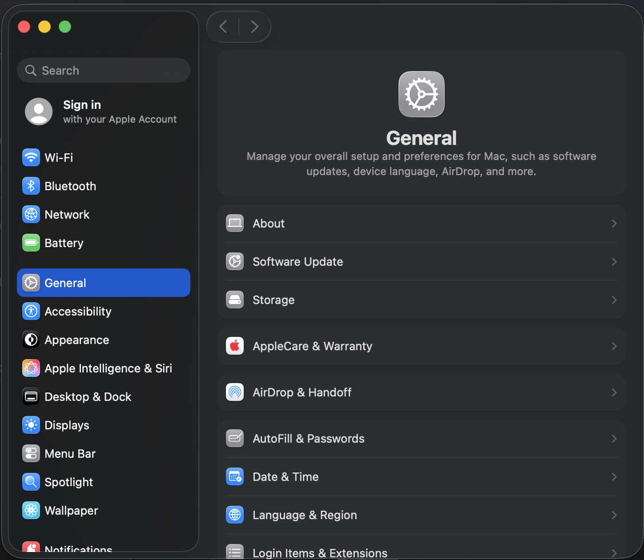Screen dimensions: 644x560
Task: Go back using the back arrow
Action: [223, 27]
